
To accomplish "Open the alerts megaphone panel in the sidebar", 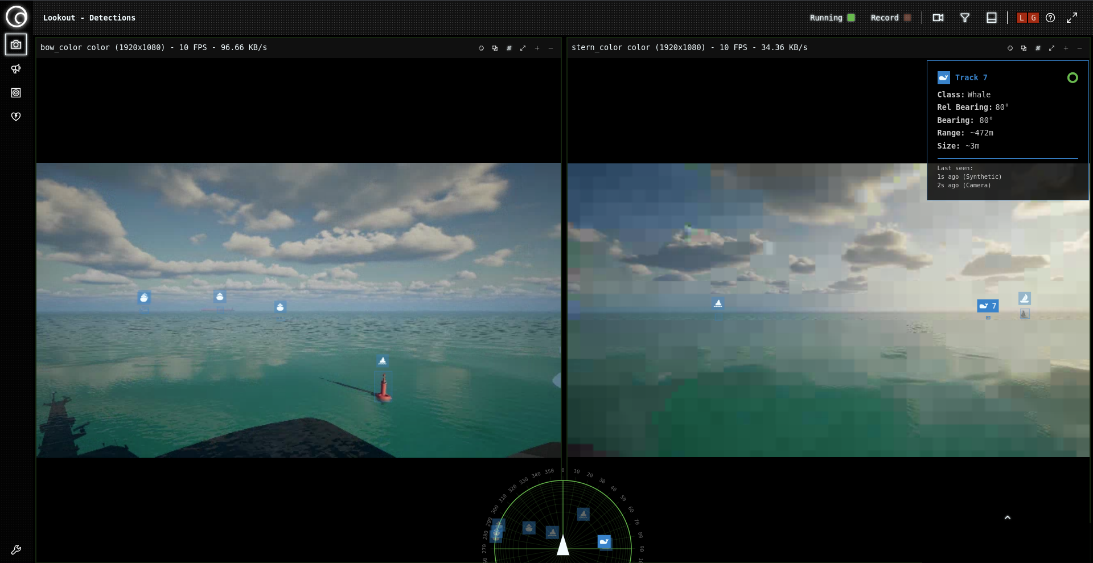I will [15, 69].
